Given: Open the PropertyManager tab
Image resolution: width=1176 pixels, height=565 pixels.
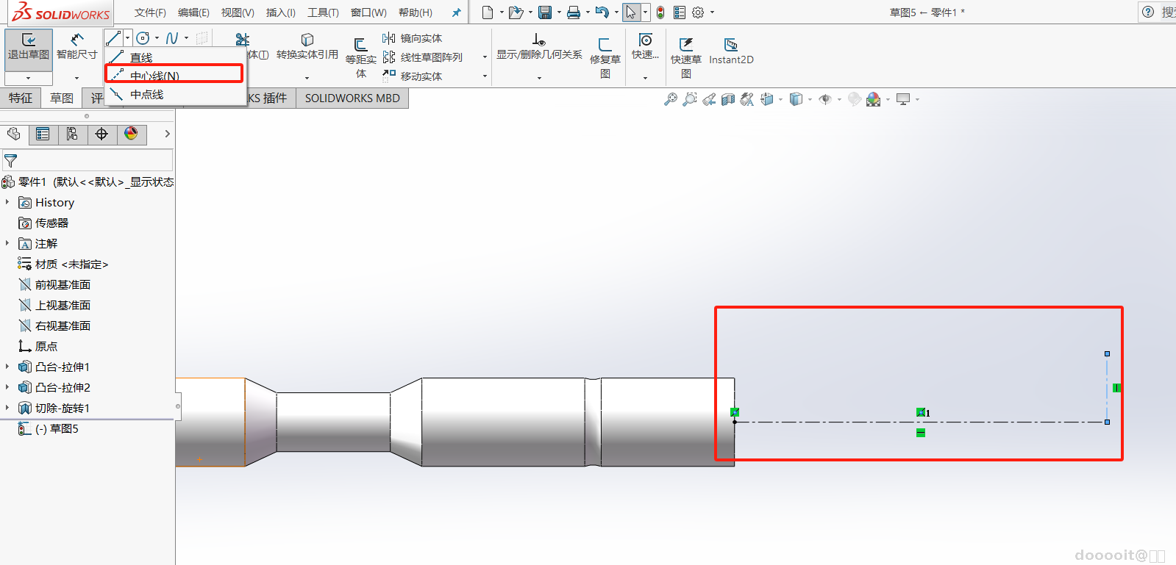Looking at the screenshot, I should pos(43,134).
